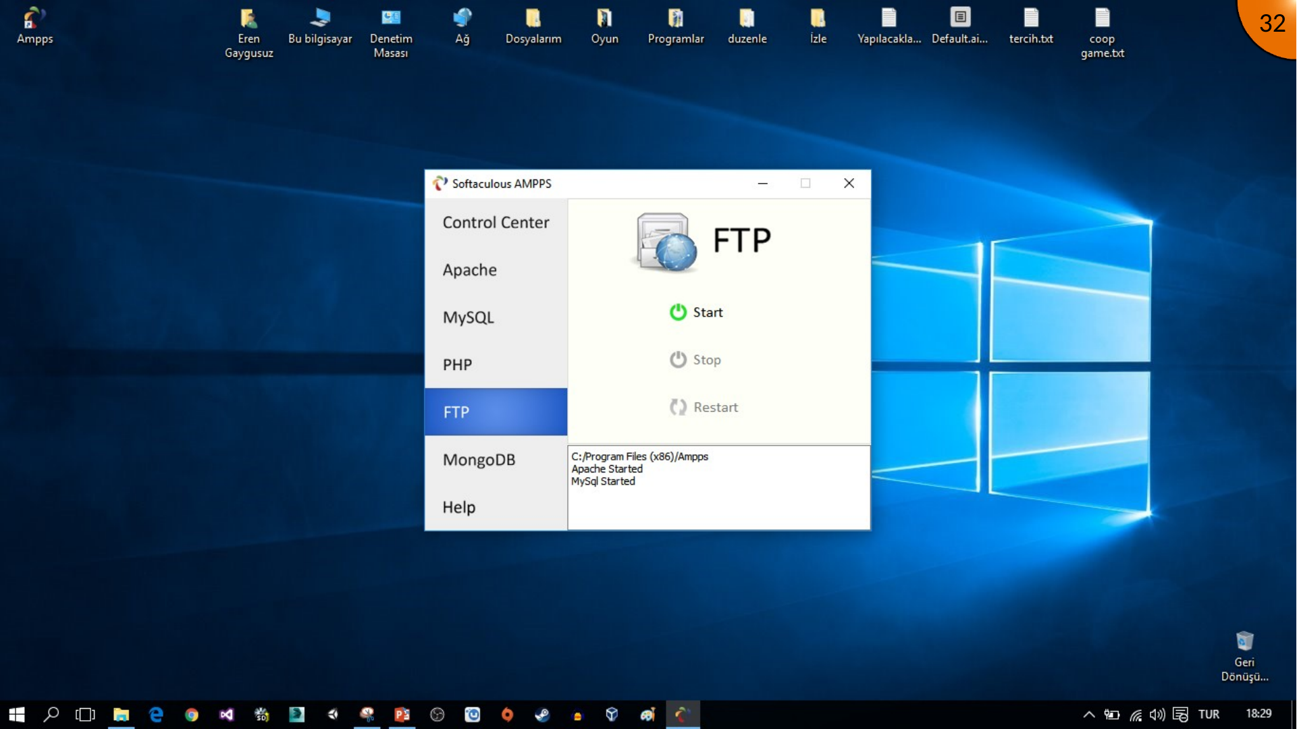Open Action Center notifications icon
This screenshot has width=1297, height=729.
click(x=1180, y=714)
